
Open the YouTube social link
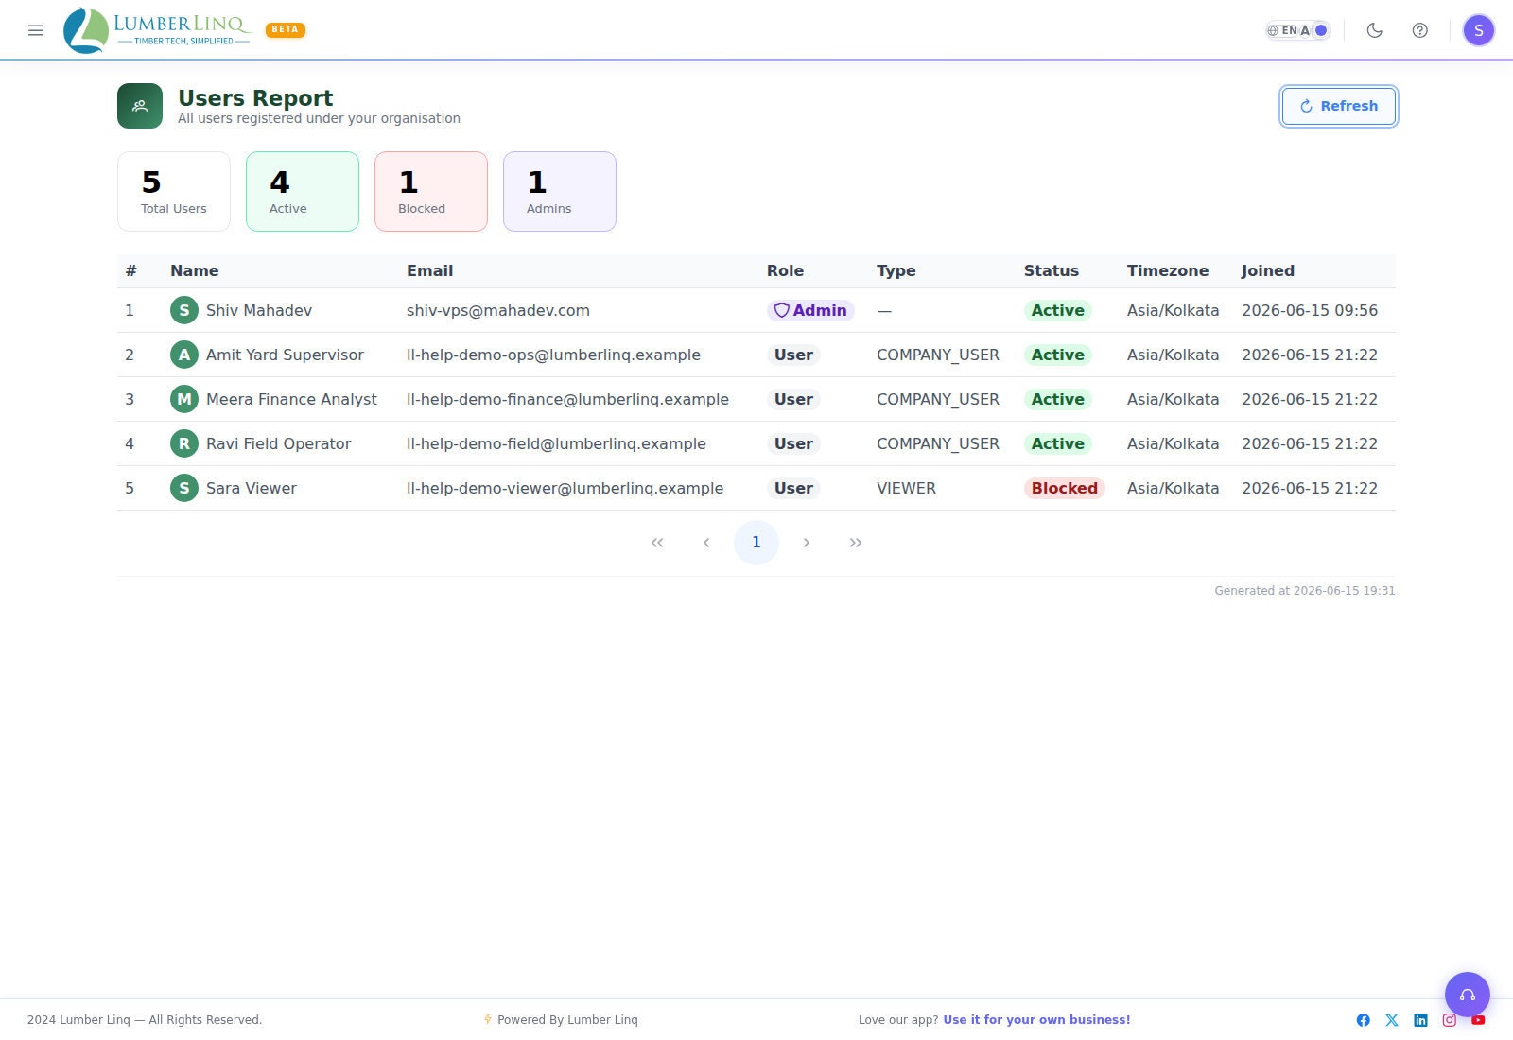click(x=1478, y=1020)
